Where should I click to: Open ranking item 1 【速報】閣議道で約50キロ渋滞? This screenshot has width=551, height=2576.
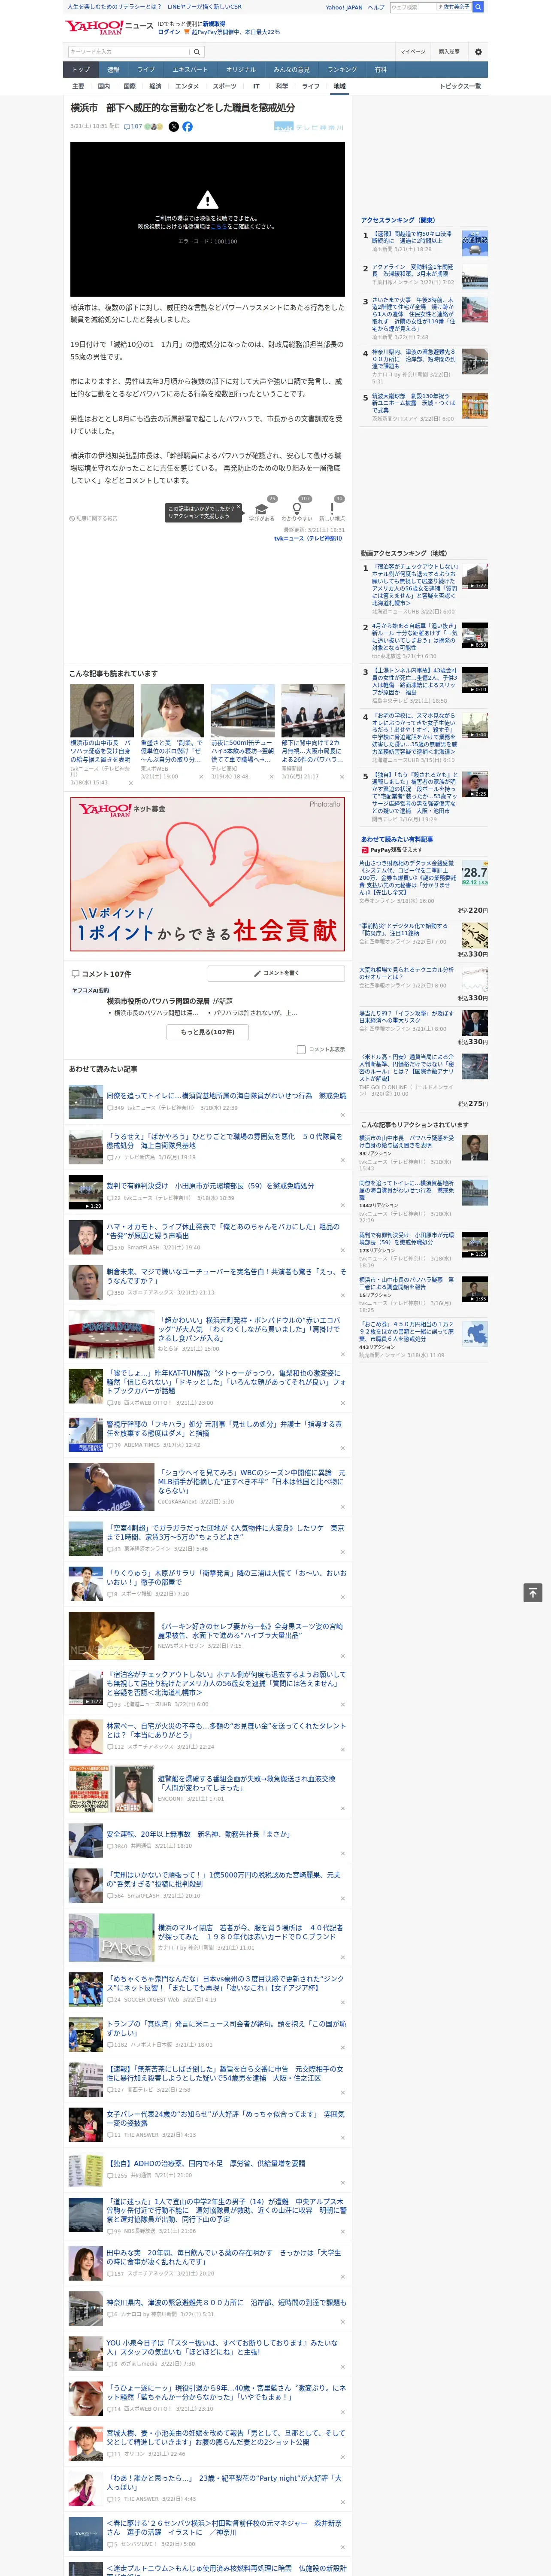pyautogui.click(x=412, y=238)
